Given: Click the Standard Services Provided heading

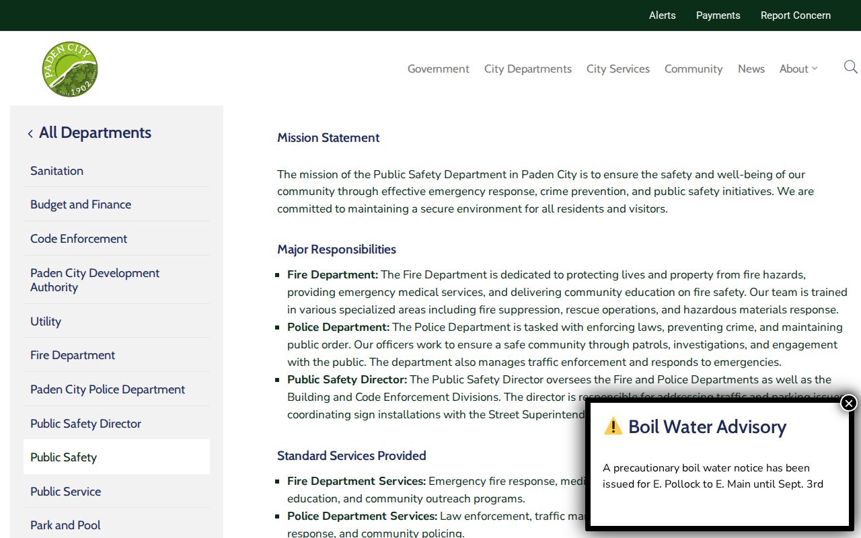Looking at the screenshot, I should 352,456.
